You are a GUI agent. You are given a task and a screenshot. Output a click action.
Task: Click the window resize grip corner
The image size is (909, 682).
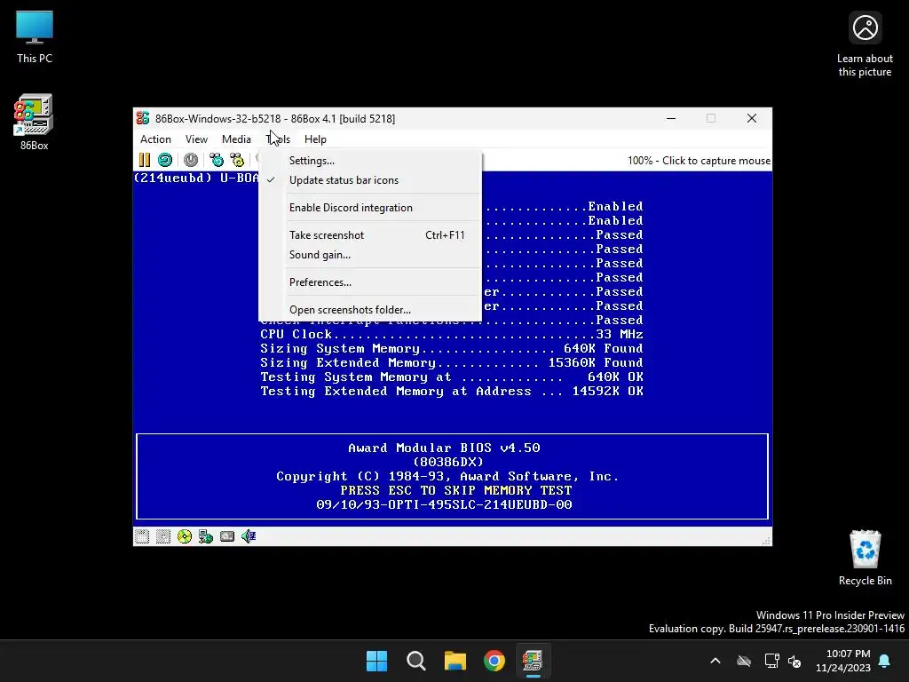pyautogui.click(x=766, y=541)
